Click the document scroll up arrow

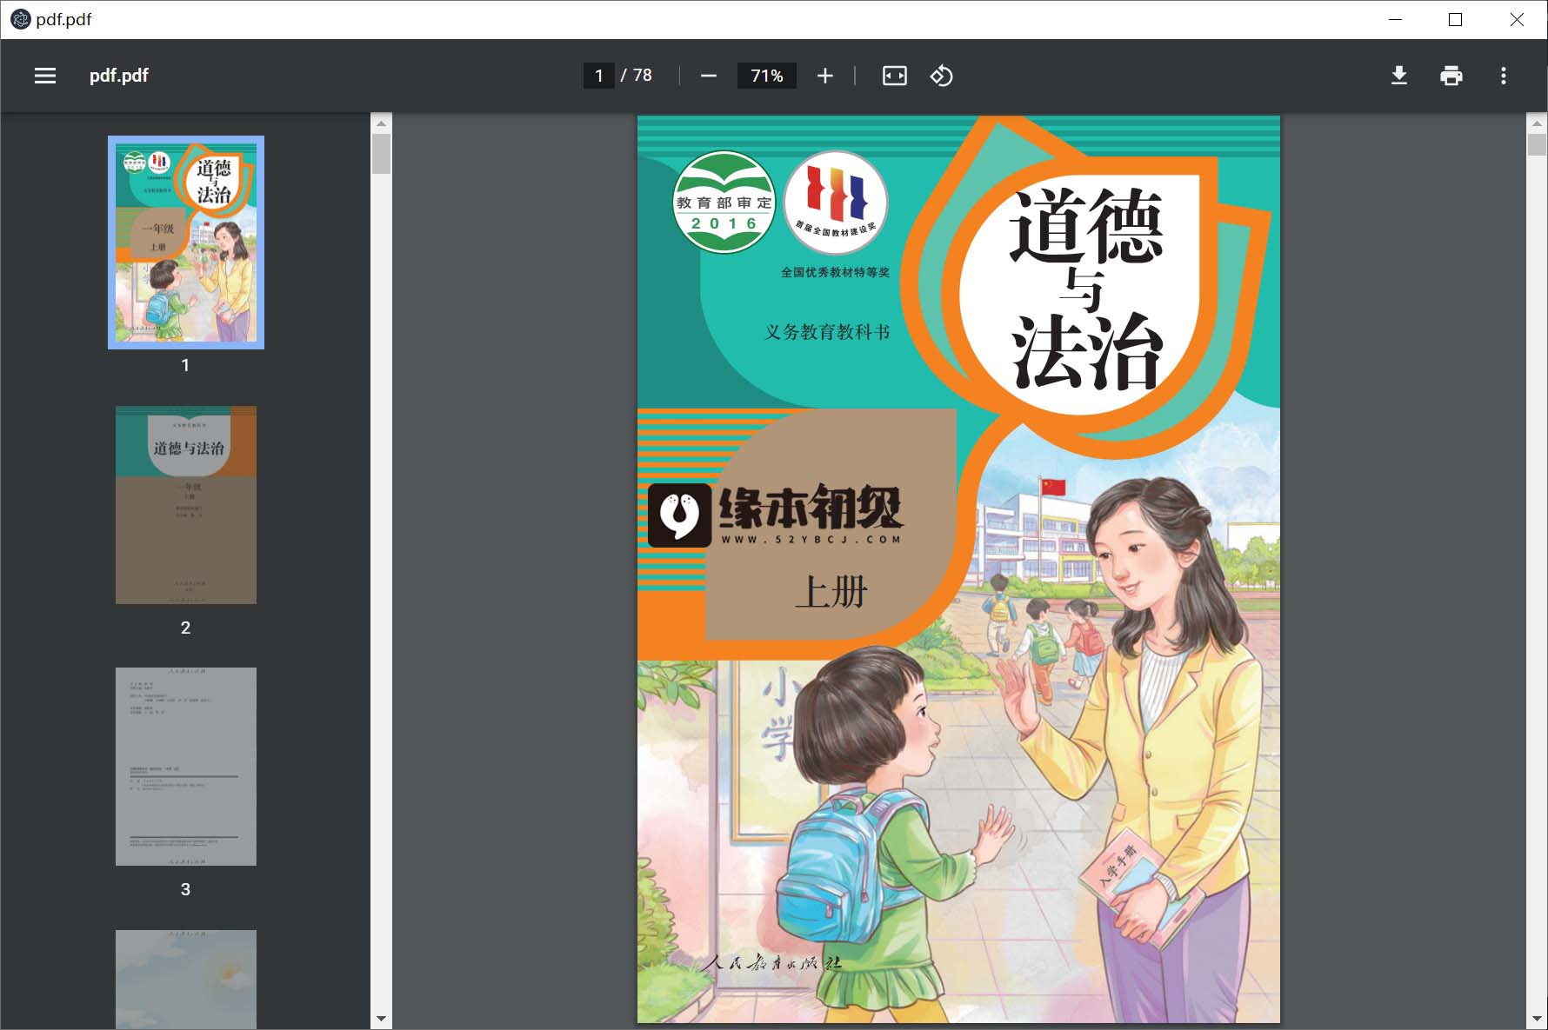point(1537,123)
